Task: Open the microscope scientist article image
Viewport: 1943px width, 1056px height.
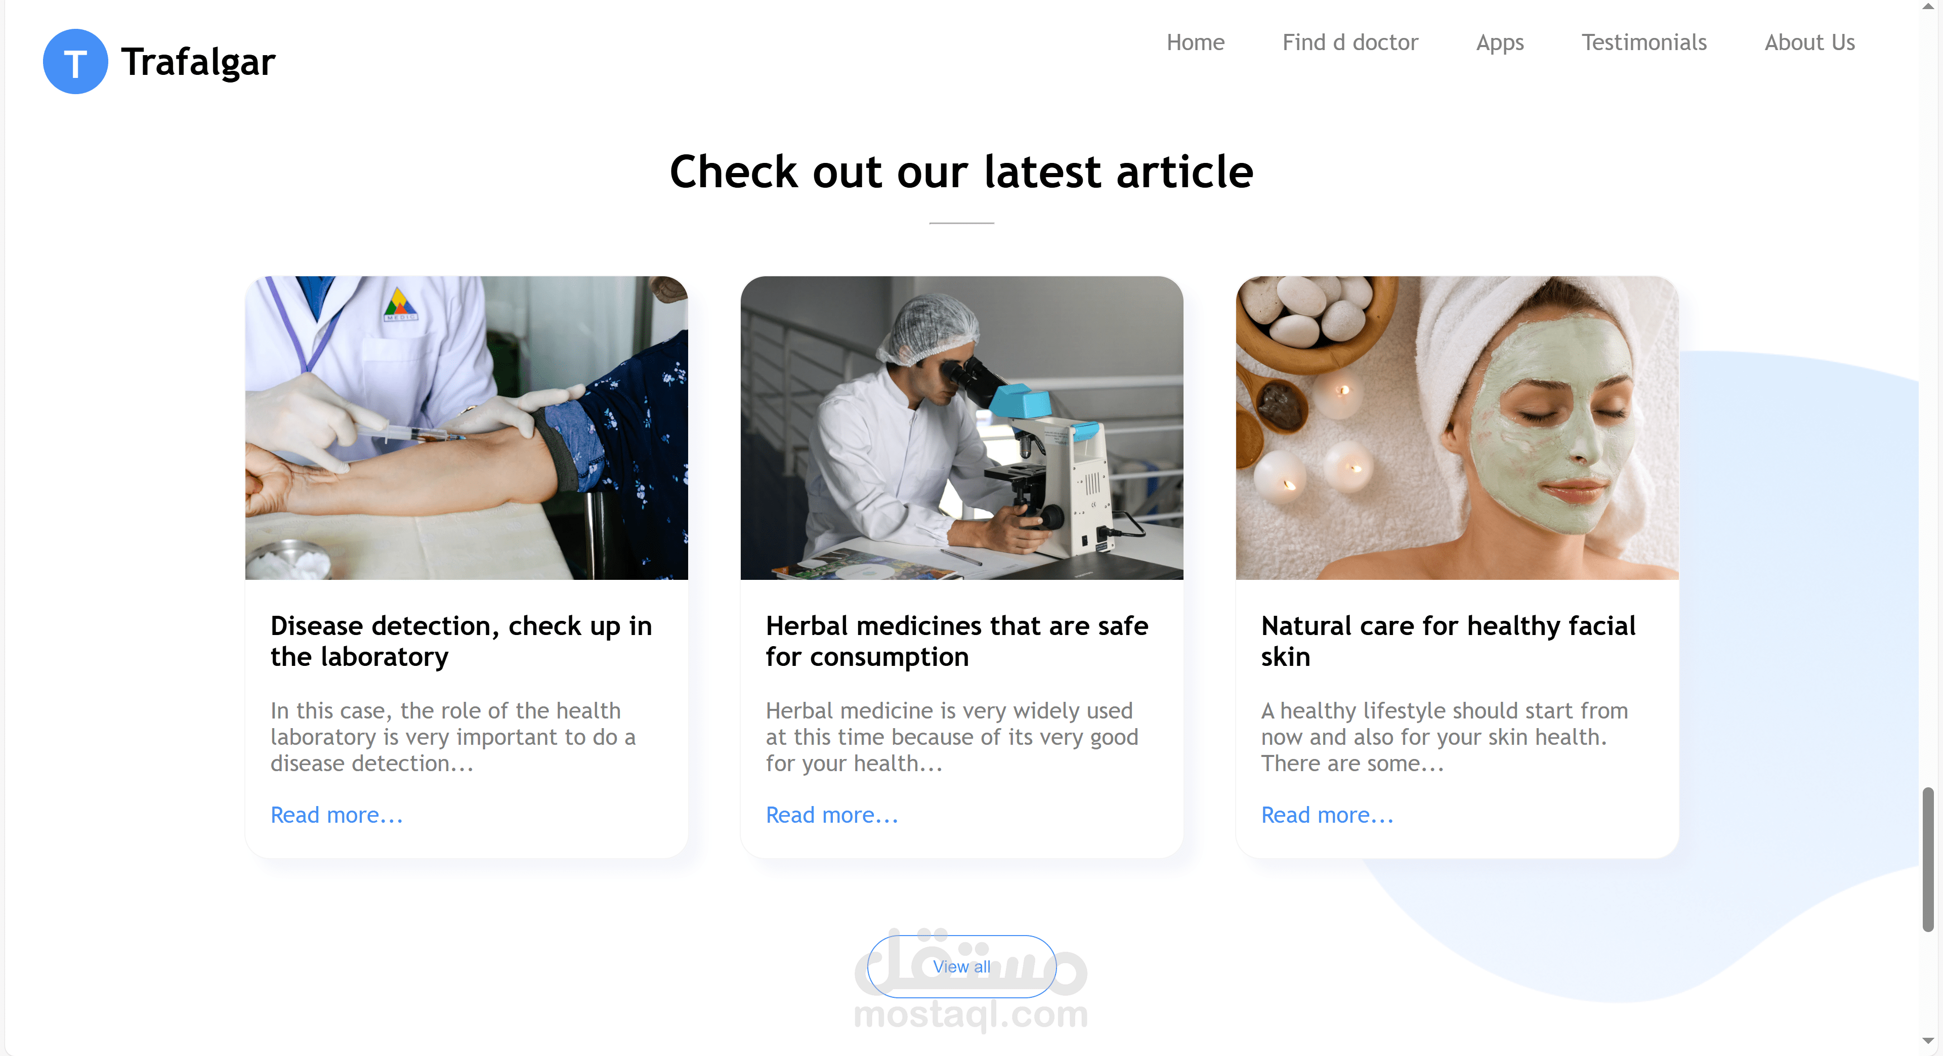Action: [x=962, y=428]
